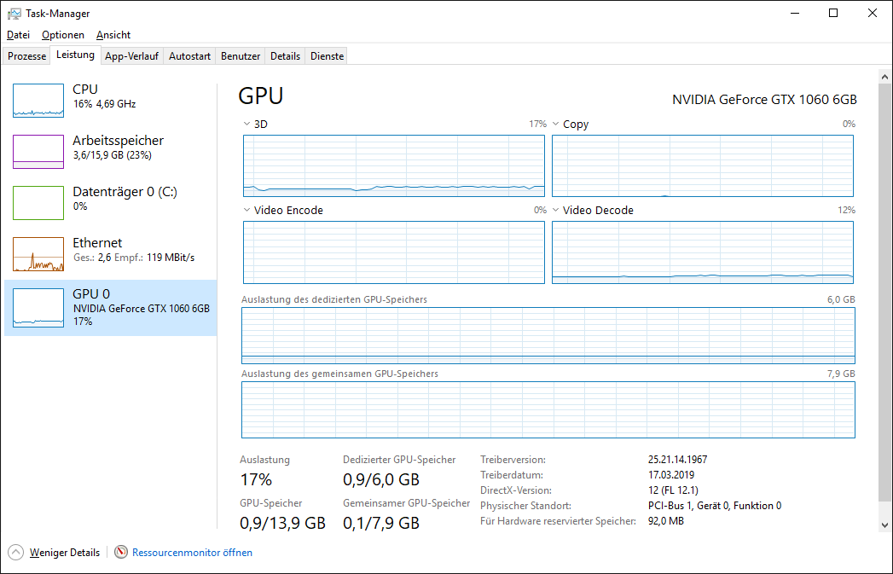Click the Weniger Details button

coord(64,553)
